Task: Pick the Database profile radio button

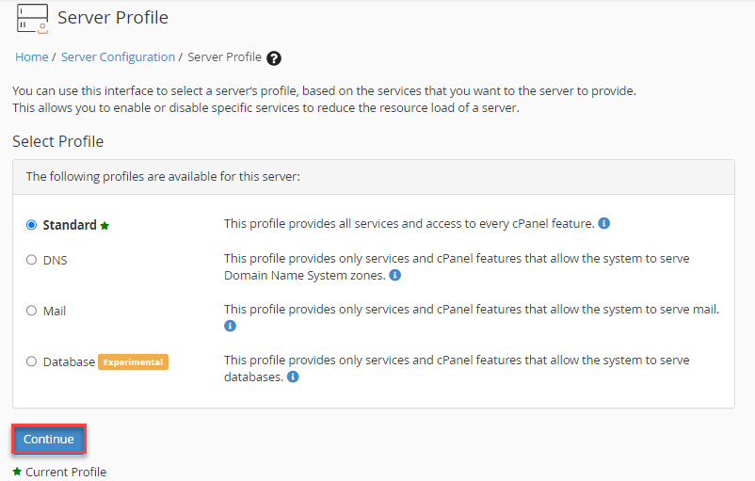Action: point(32,361)
